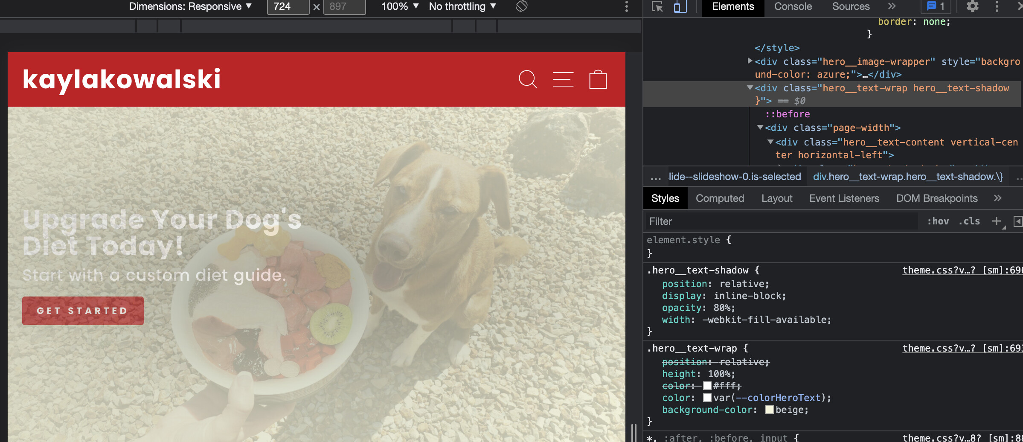Toggle the .cls class editor

tap(969, 221)
